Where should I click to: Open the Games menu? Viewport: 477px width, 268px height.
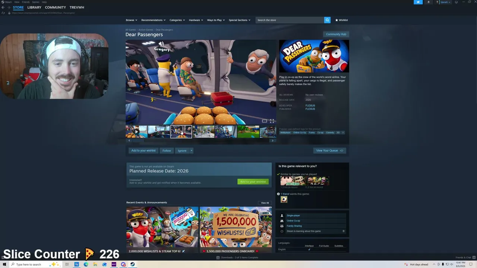click(x=36, y=2)
